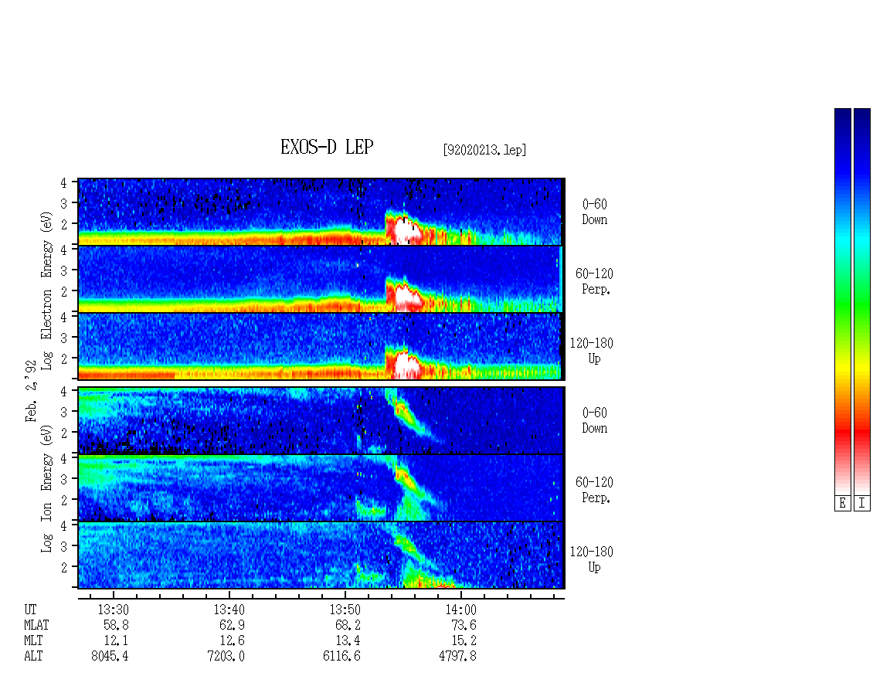The image size is (873, 676).
Task: Click ALT value 4797.8
Action: click(x=457, y=656)
